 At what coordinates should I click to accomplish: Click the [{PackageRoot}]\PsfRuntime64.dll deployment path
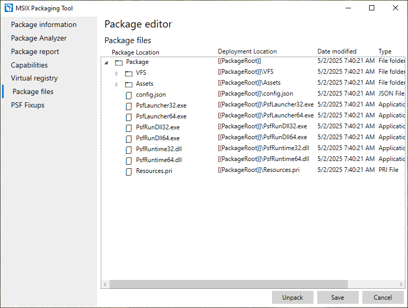click(264, 159)
